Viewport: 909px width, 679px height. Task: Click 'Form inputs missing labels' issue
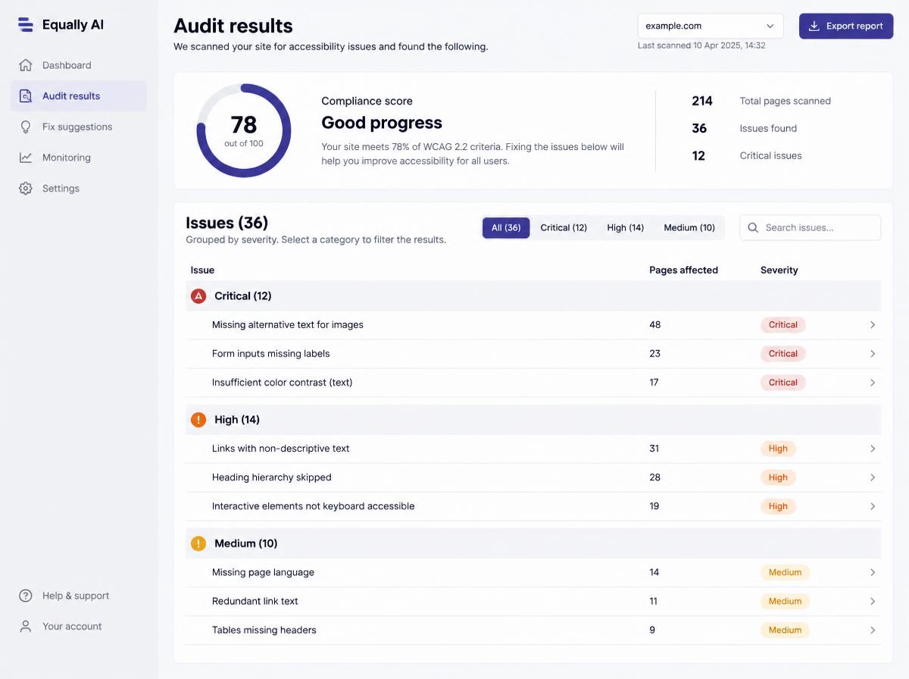271,354
